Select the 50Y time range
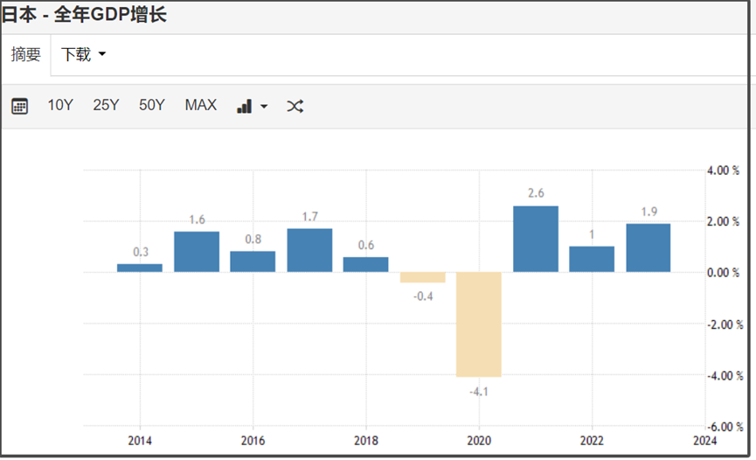 [x=152, y=105]
